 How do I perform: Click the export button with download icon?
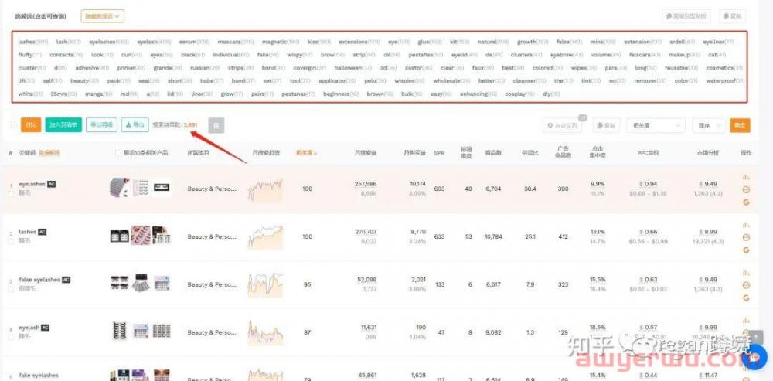tap(135, 125)
